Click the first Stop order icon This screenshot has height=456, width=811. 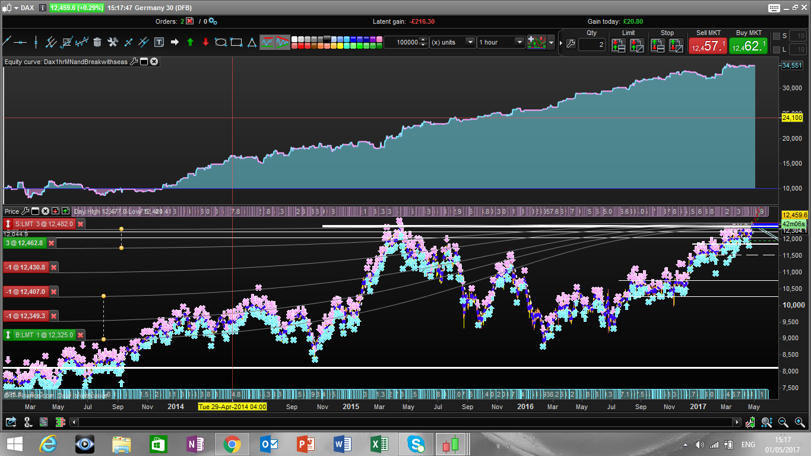point(657,45)
